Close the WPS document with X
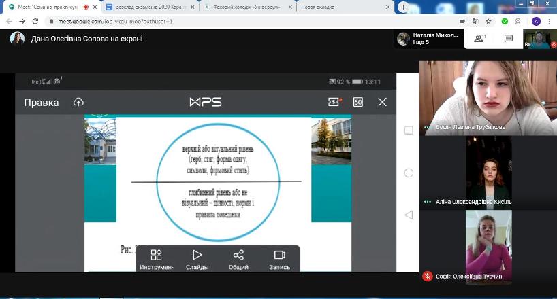The height and width of the screenshot is (299, 557). (383, 102)
